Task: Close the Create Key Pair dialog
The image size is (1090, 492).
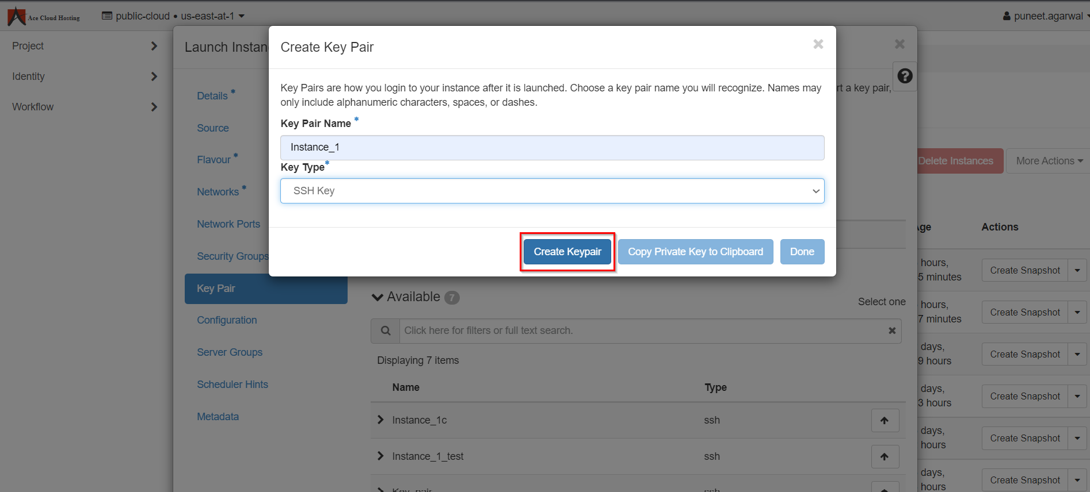Action: tap(818, 44)
